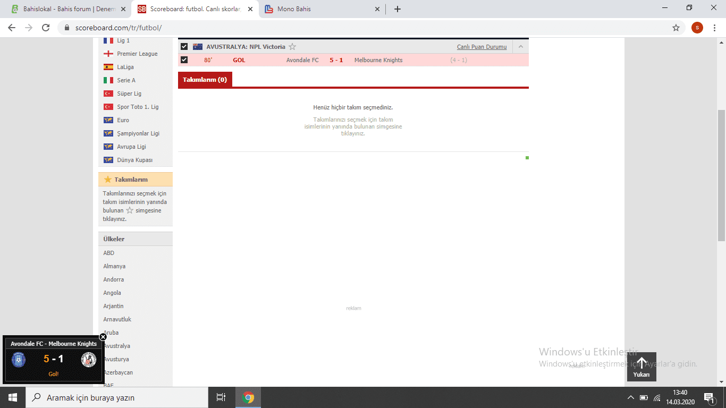
Task: Click the Italy flag beside Serie A
Action: pos(108,80)
